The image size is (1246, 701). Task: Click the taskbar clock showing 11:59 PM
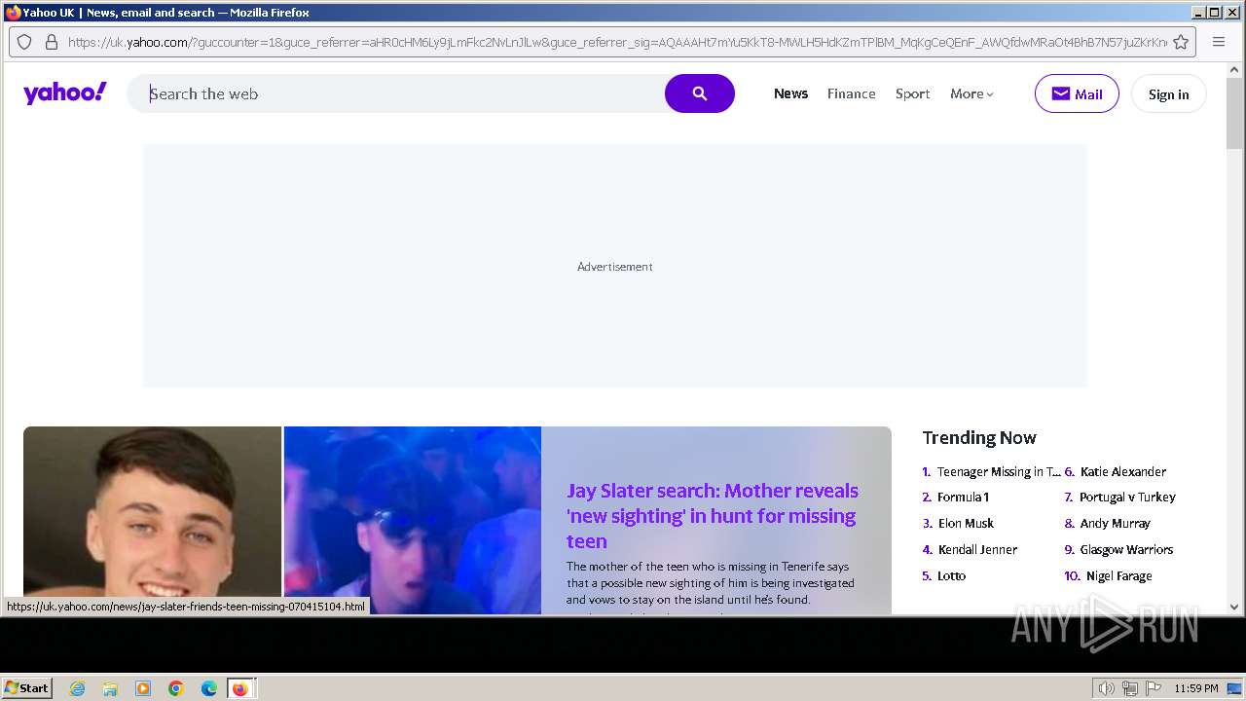click(1196, 688)
